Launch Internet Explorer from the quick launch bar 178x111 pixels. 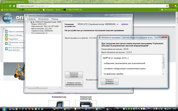pos(23,109)
